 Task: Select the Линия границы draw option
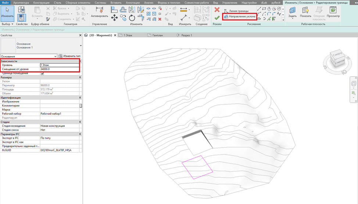click(x=237, y=11)
